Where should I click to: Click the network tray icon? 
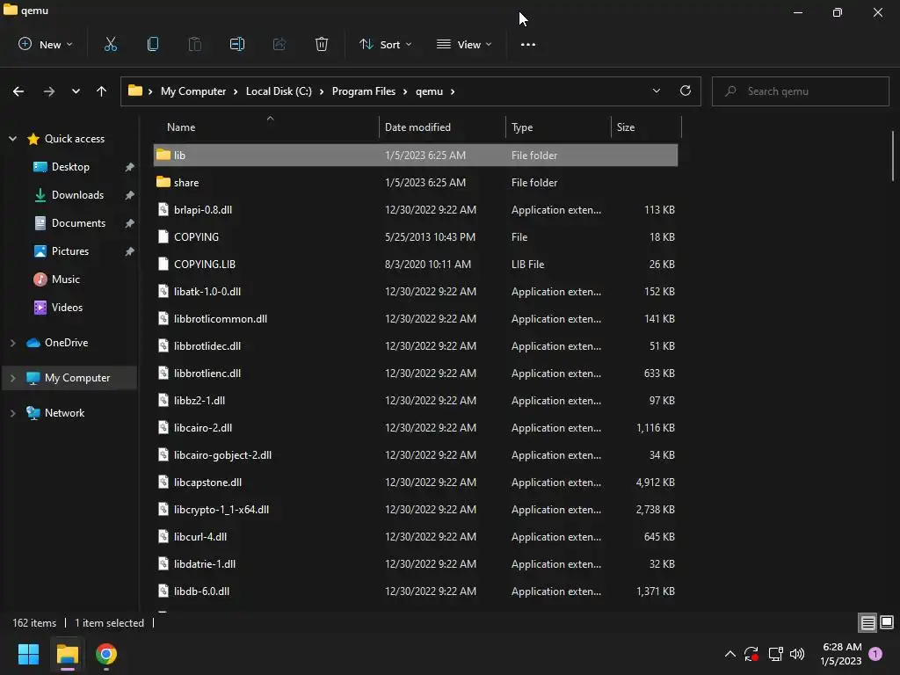pos(775,654)
